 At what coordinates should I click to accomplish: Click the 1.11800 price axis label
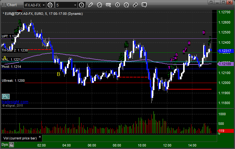click(x=225, y=103)
